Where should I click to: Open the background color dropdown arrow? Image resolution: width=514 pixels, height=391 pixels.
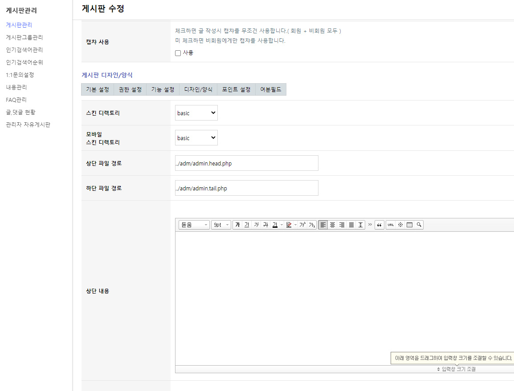(296, 225)
